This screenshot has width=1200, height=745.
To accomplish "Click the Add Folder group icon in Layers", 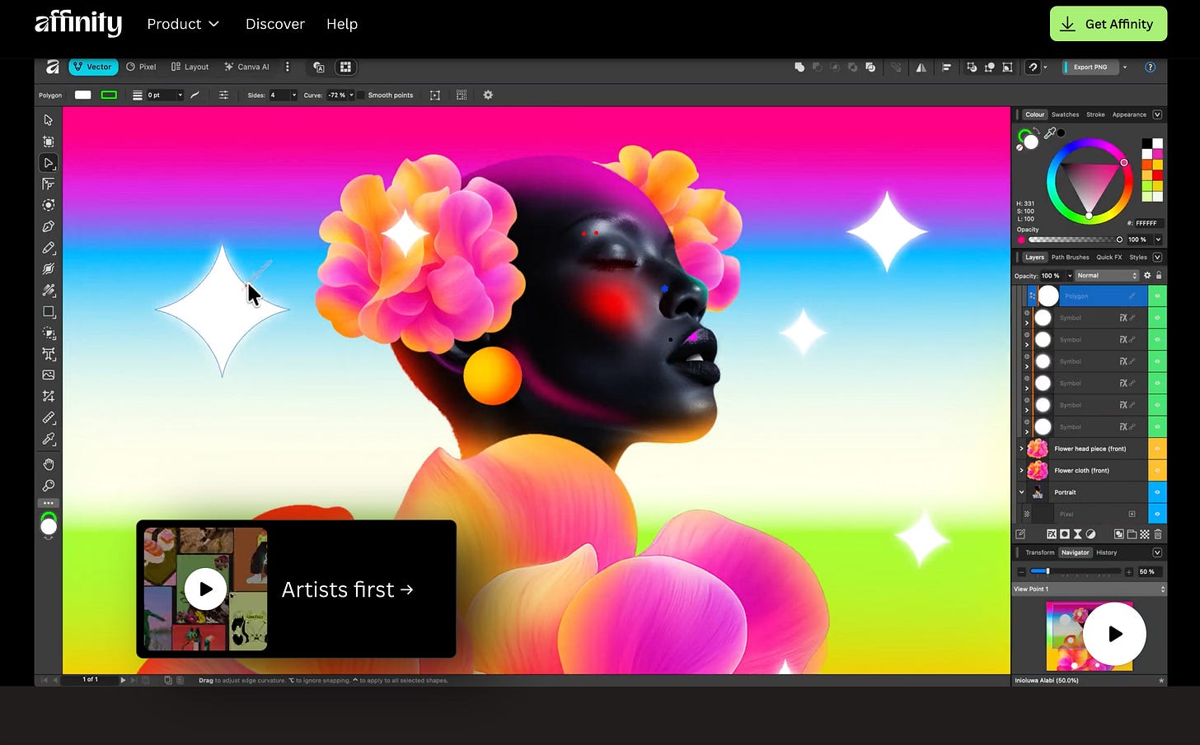I will tap(1132, 534).
